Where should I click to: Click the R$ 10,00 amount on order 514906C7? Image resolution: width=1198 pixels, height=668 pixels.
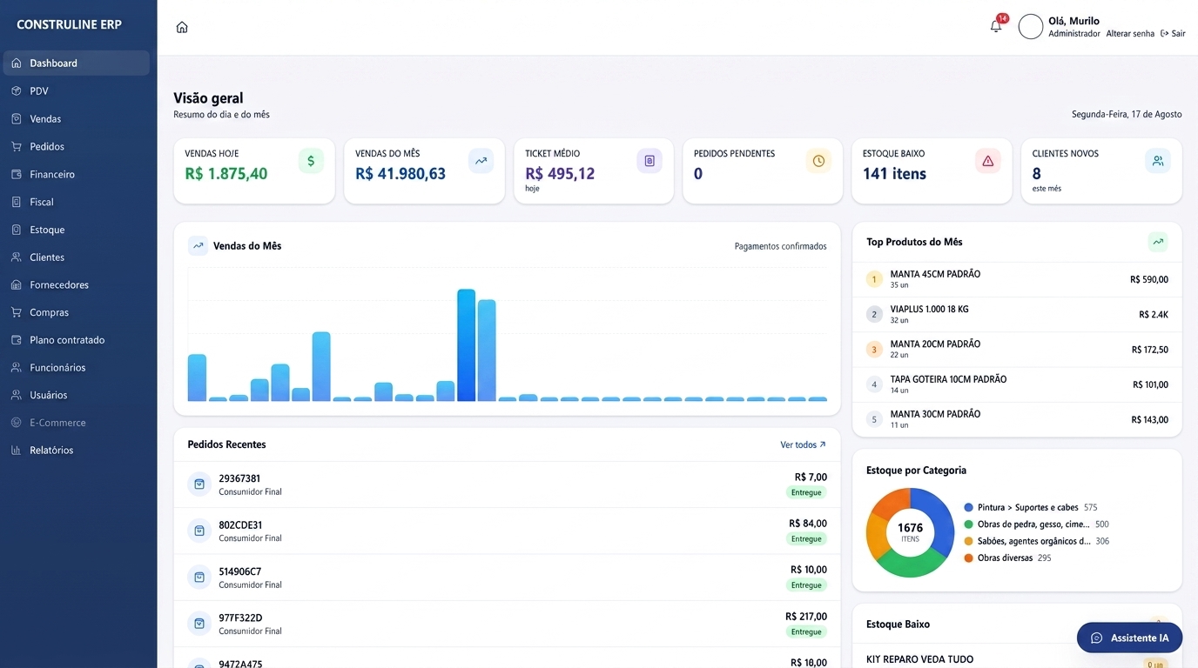(809, 570)
